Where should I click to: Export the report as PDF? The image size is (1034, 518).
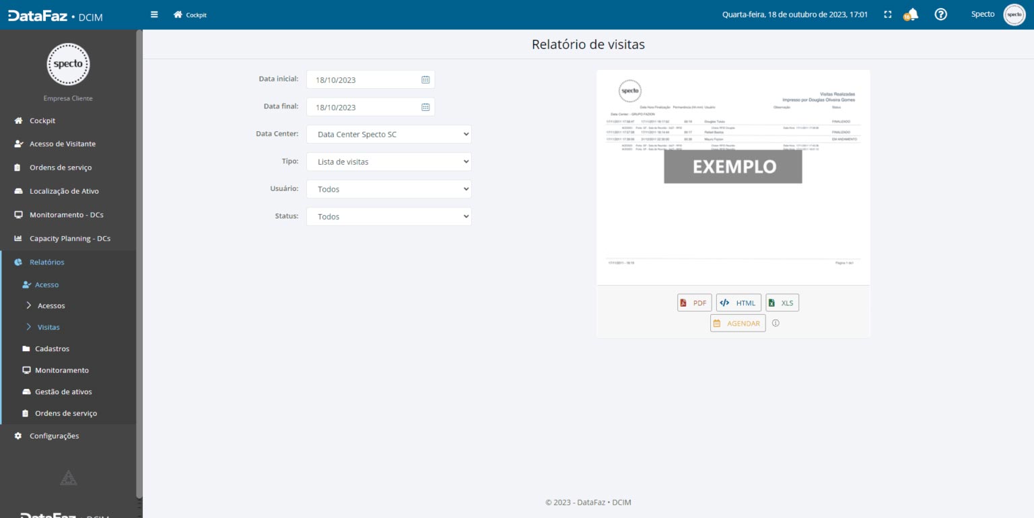click(x=694, y=303)
